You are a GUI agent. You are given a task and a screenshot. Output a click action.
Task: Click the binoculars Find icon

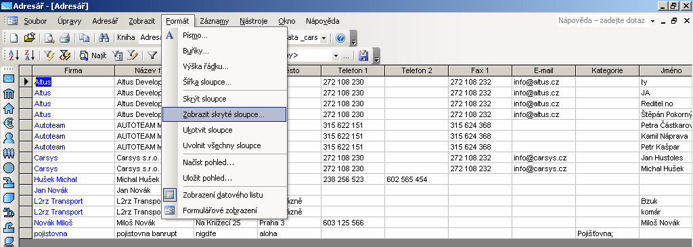[x=104, y=38]
